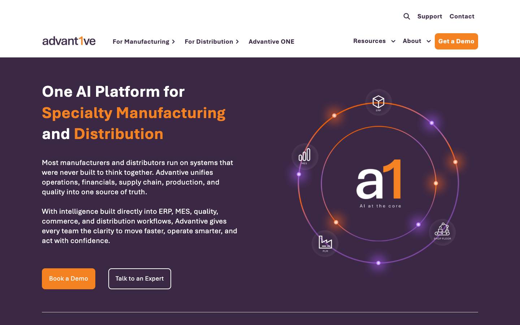Click the PLM factory icon
The height and width of the screenshot is (325, 520).
click(x=325, y=242)
